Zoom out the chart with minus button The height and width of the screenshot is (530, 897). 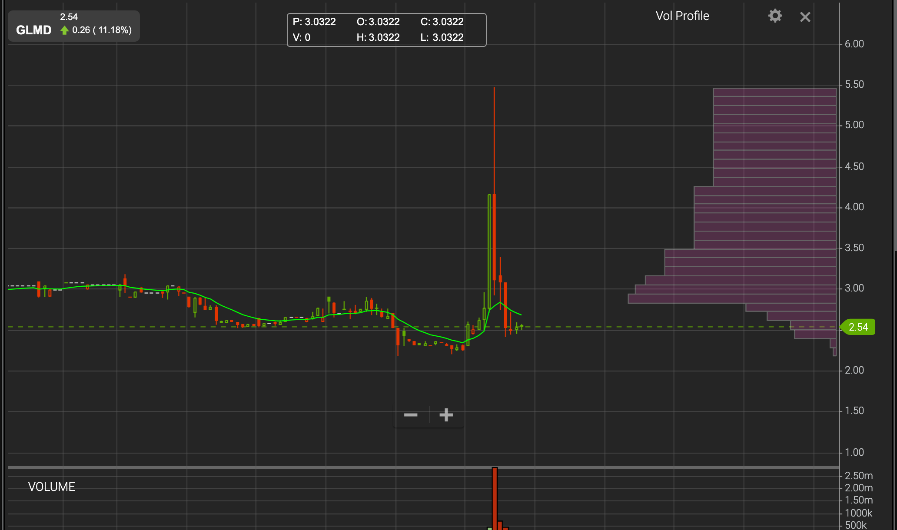(411, 415)
